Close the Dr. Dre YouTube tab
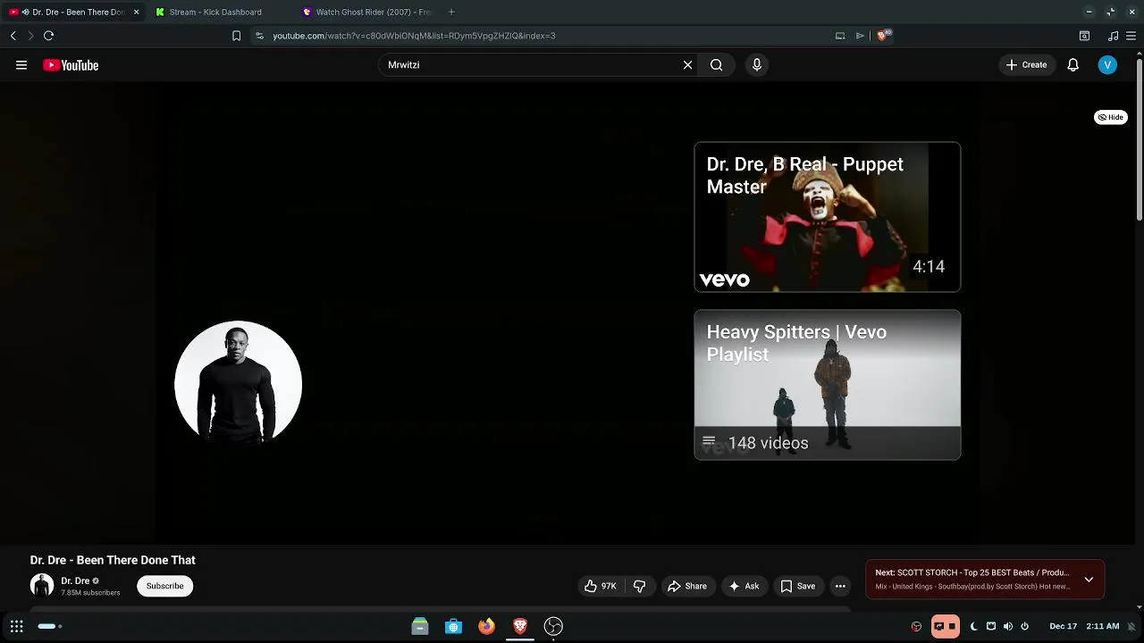The image size is (1144, 643). [136, 13]
